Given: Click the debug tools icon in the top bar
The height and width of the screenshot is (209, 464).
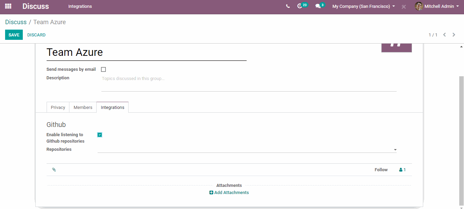Looking at the screenshot, I should click(404, 6).
